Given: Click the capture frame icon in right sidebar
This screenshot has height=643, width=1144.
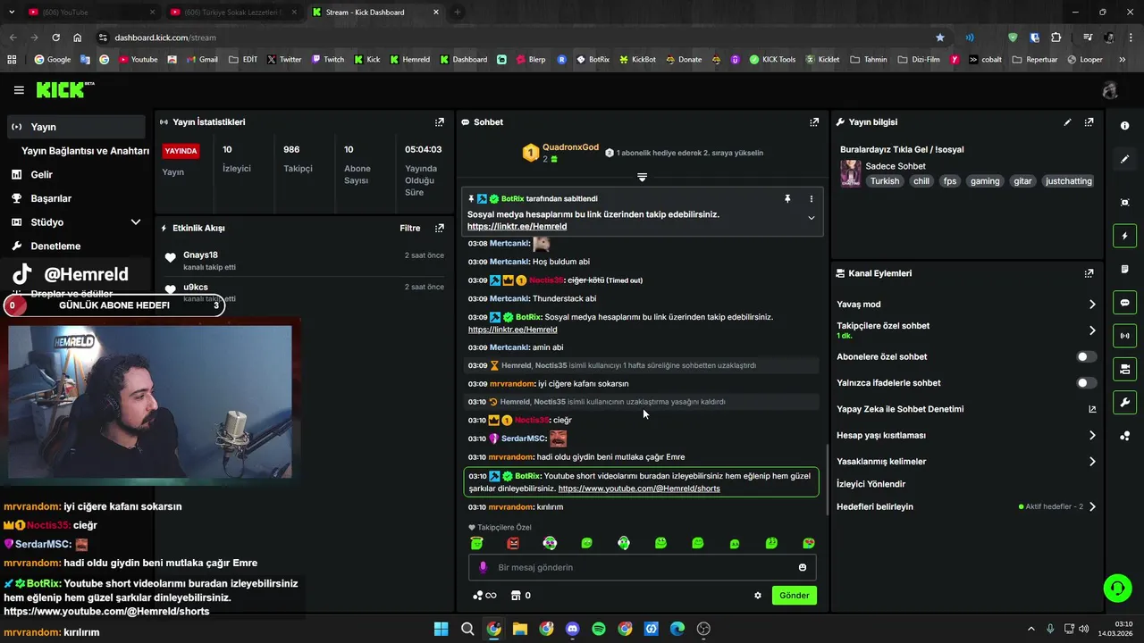Looking at the screenshot, I should [1124, 203].
